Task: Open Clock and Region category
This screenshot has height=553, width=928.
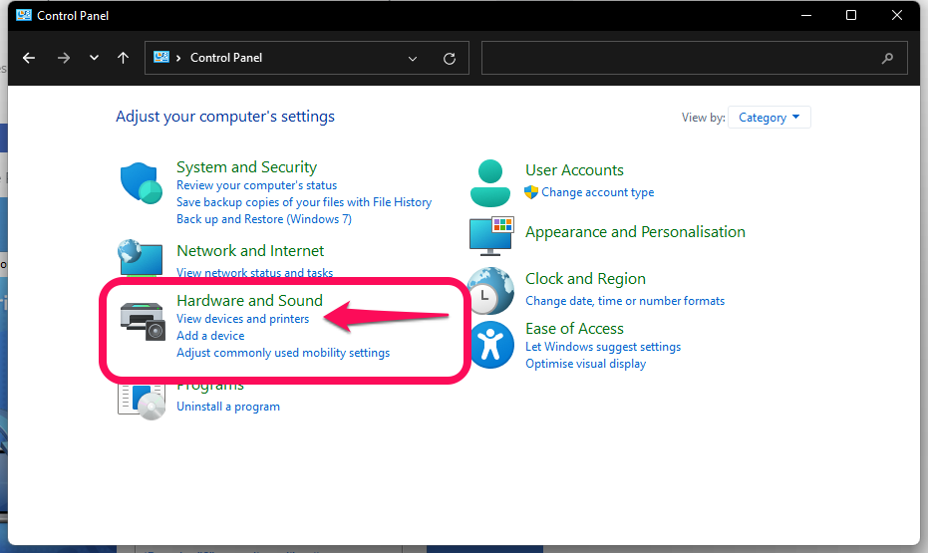Action: [585, 279]
